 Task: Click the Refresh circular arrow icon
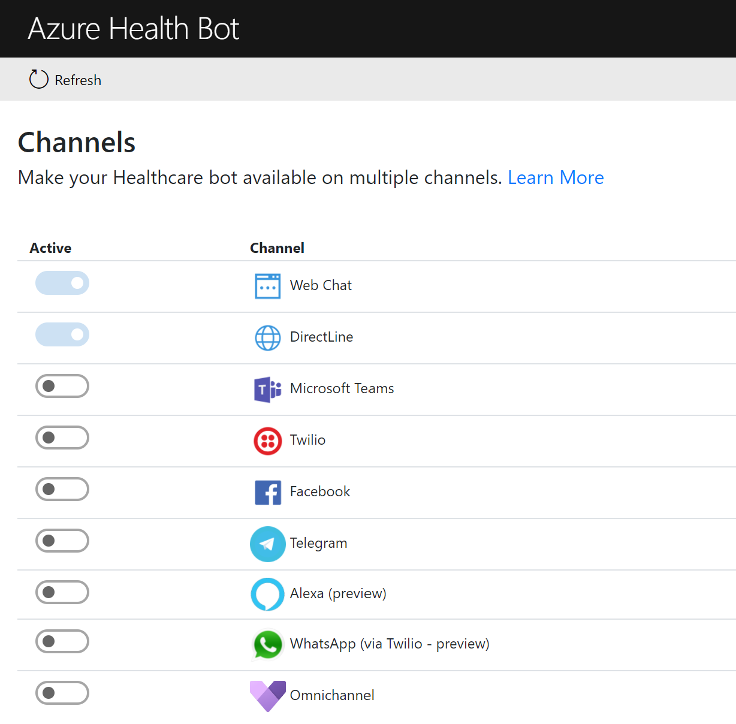point(39,79)
